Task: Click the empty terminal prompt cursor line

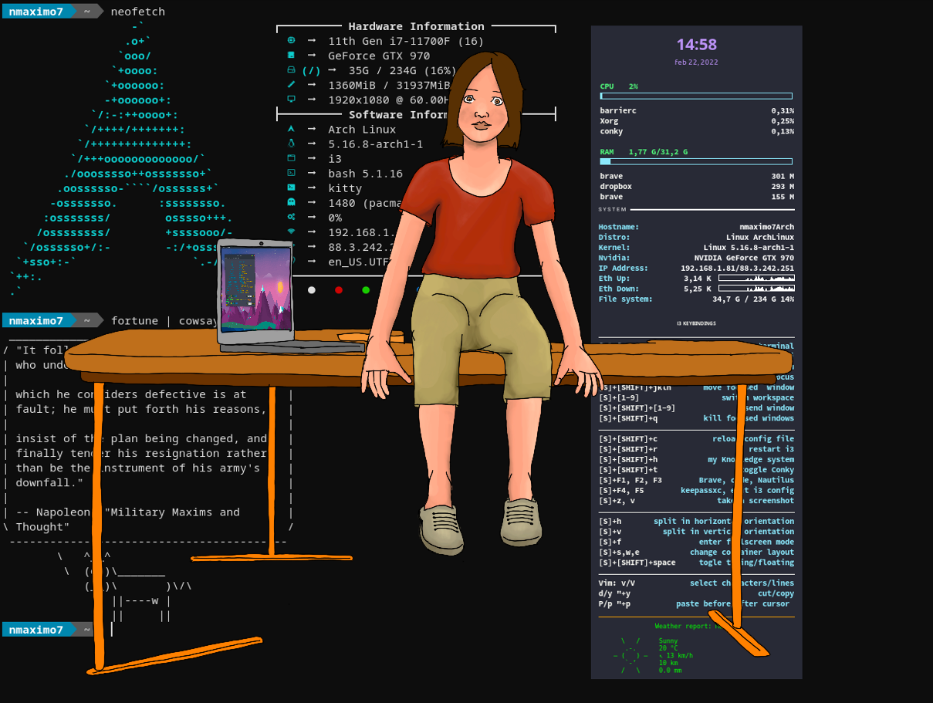Action: pyautogui.click(x=112, y=630)
